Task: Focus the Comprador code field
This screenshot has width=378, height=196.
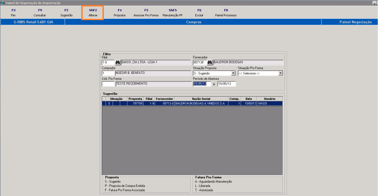Action: pos(108,73)
